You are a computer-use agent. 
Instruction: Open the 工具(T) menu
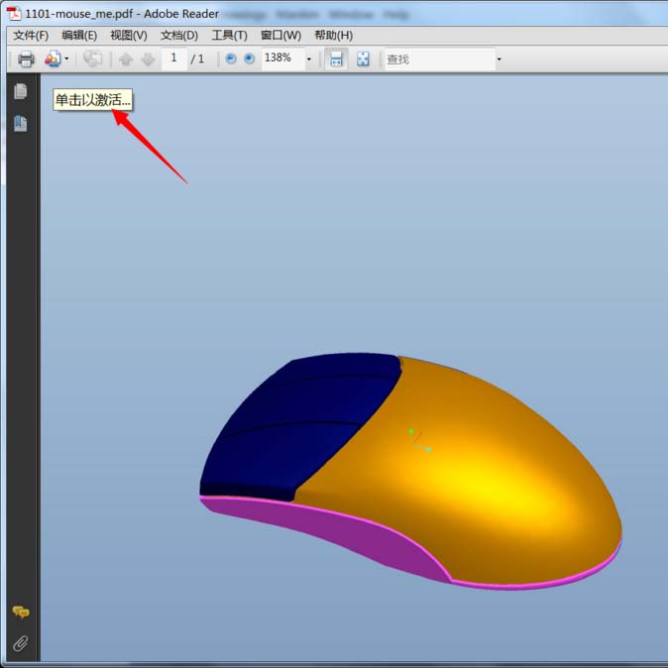coord(229,36)
